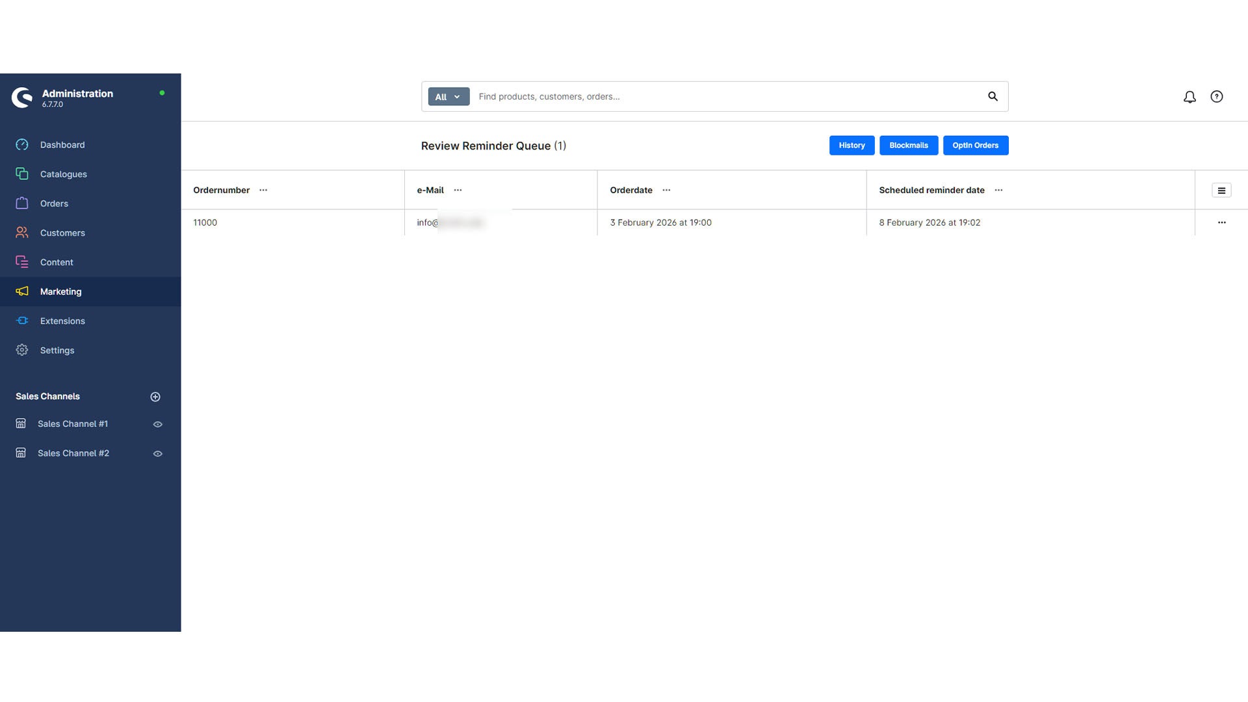
Task: Open Ordernumber column options dots
Action: [x=263, y=190]
